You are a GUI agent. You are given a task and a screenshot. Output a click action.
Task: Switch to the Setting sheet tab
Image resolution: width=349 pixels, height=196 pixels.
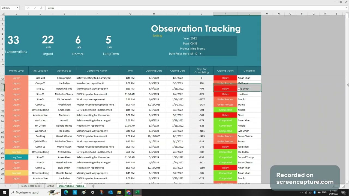point(50,186)
